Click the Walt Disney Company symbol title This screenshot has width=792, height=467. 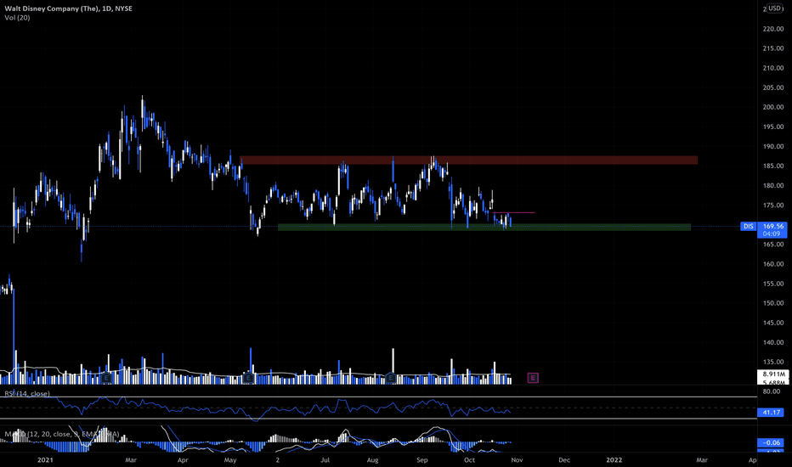69,8
